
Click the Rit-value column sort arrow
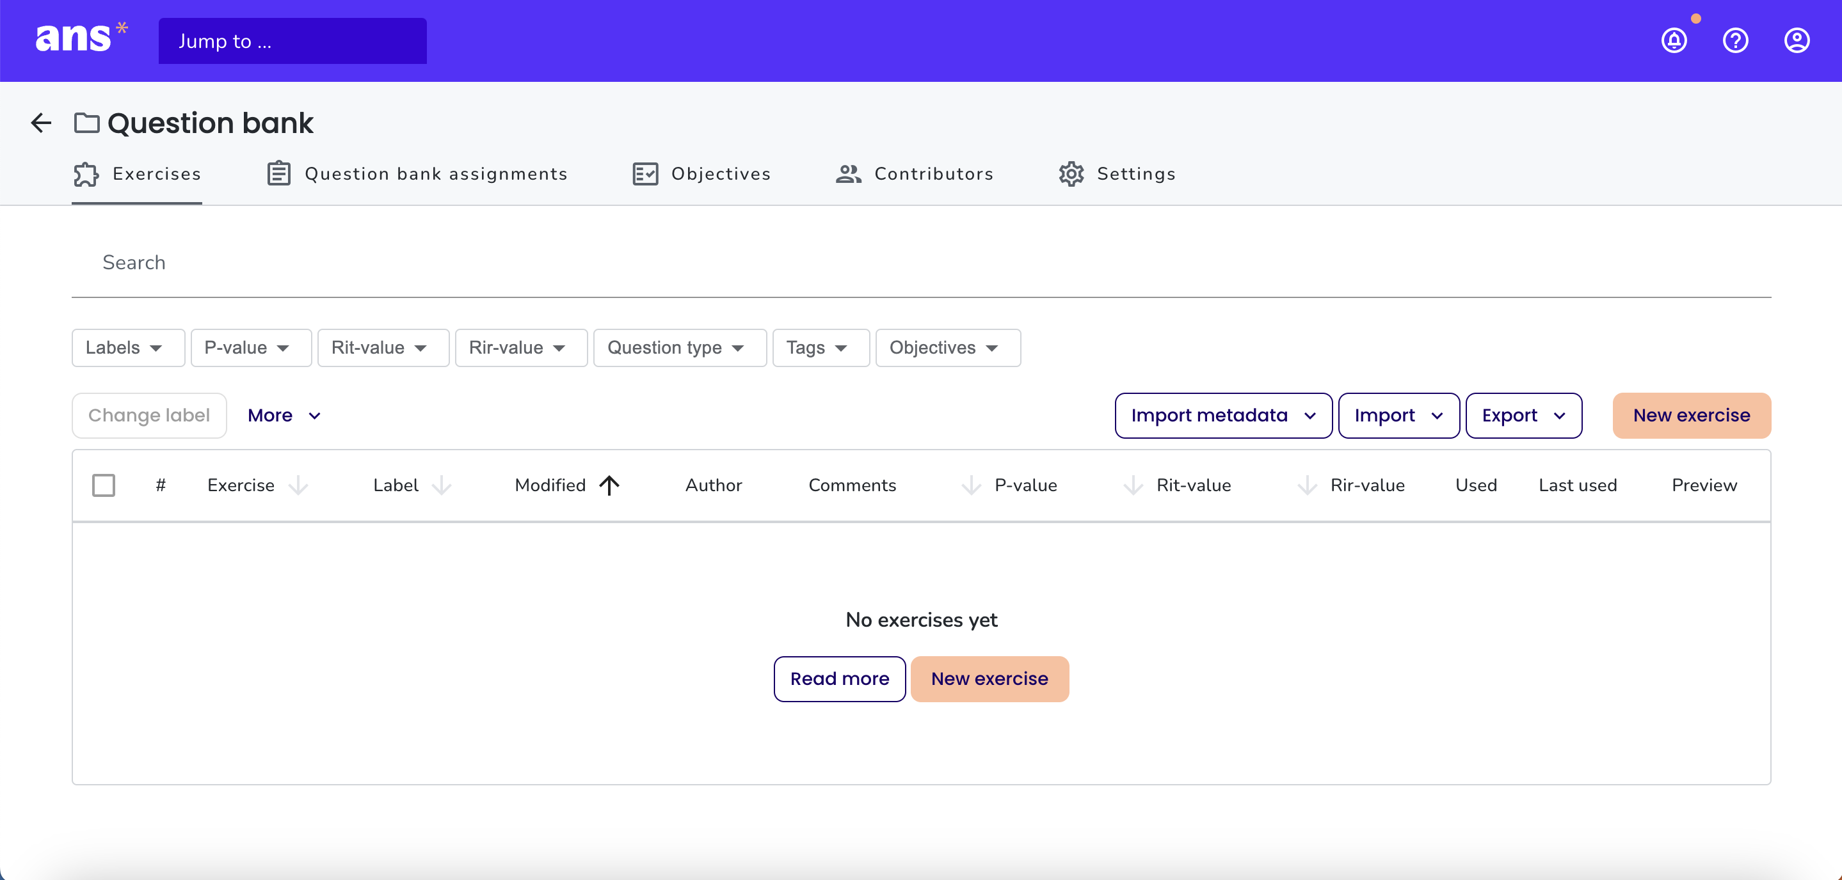pyautogui.click(x=1133, y=485)
